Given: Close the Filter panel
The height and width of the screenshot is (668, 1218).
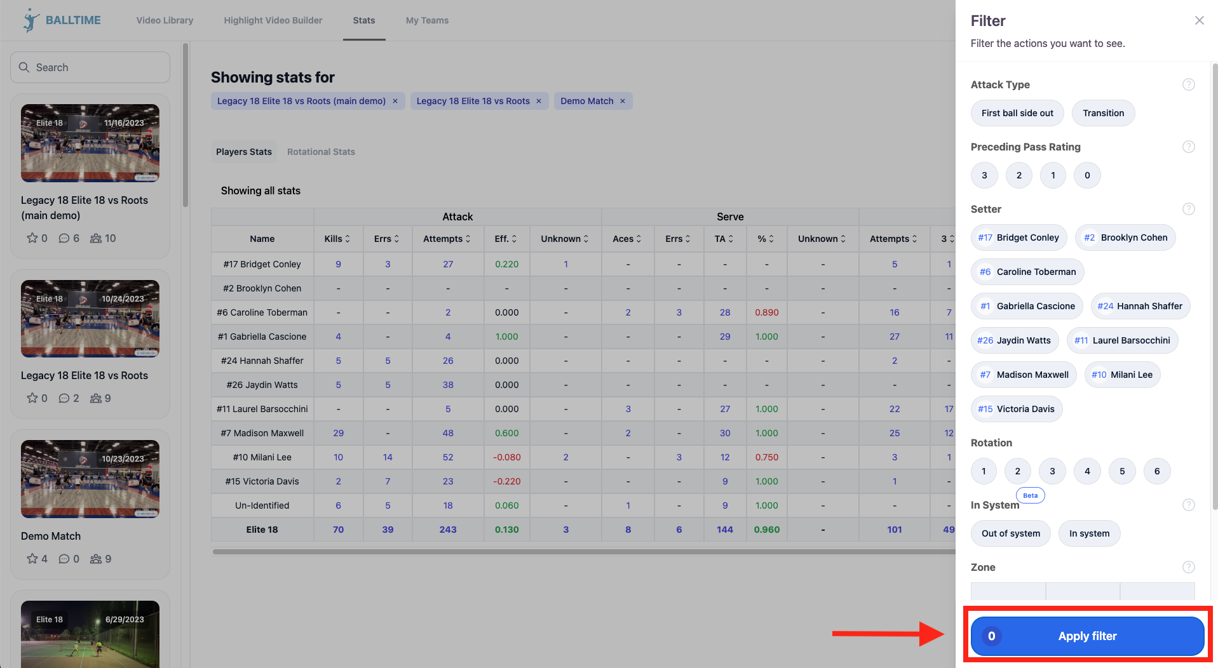Looking at the screenshot, I should [1199, 20].
